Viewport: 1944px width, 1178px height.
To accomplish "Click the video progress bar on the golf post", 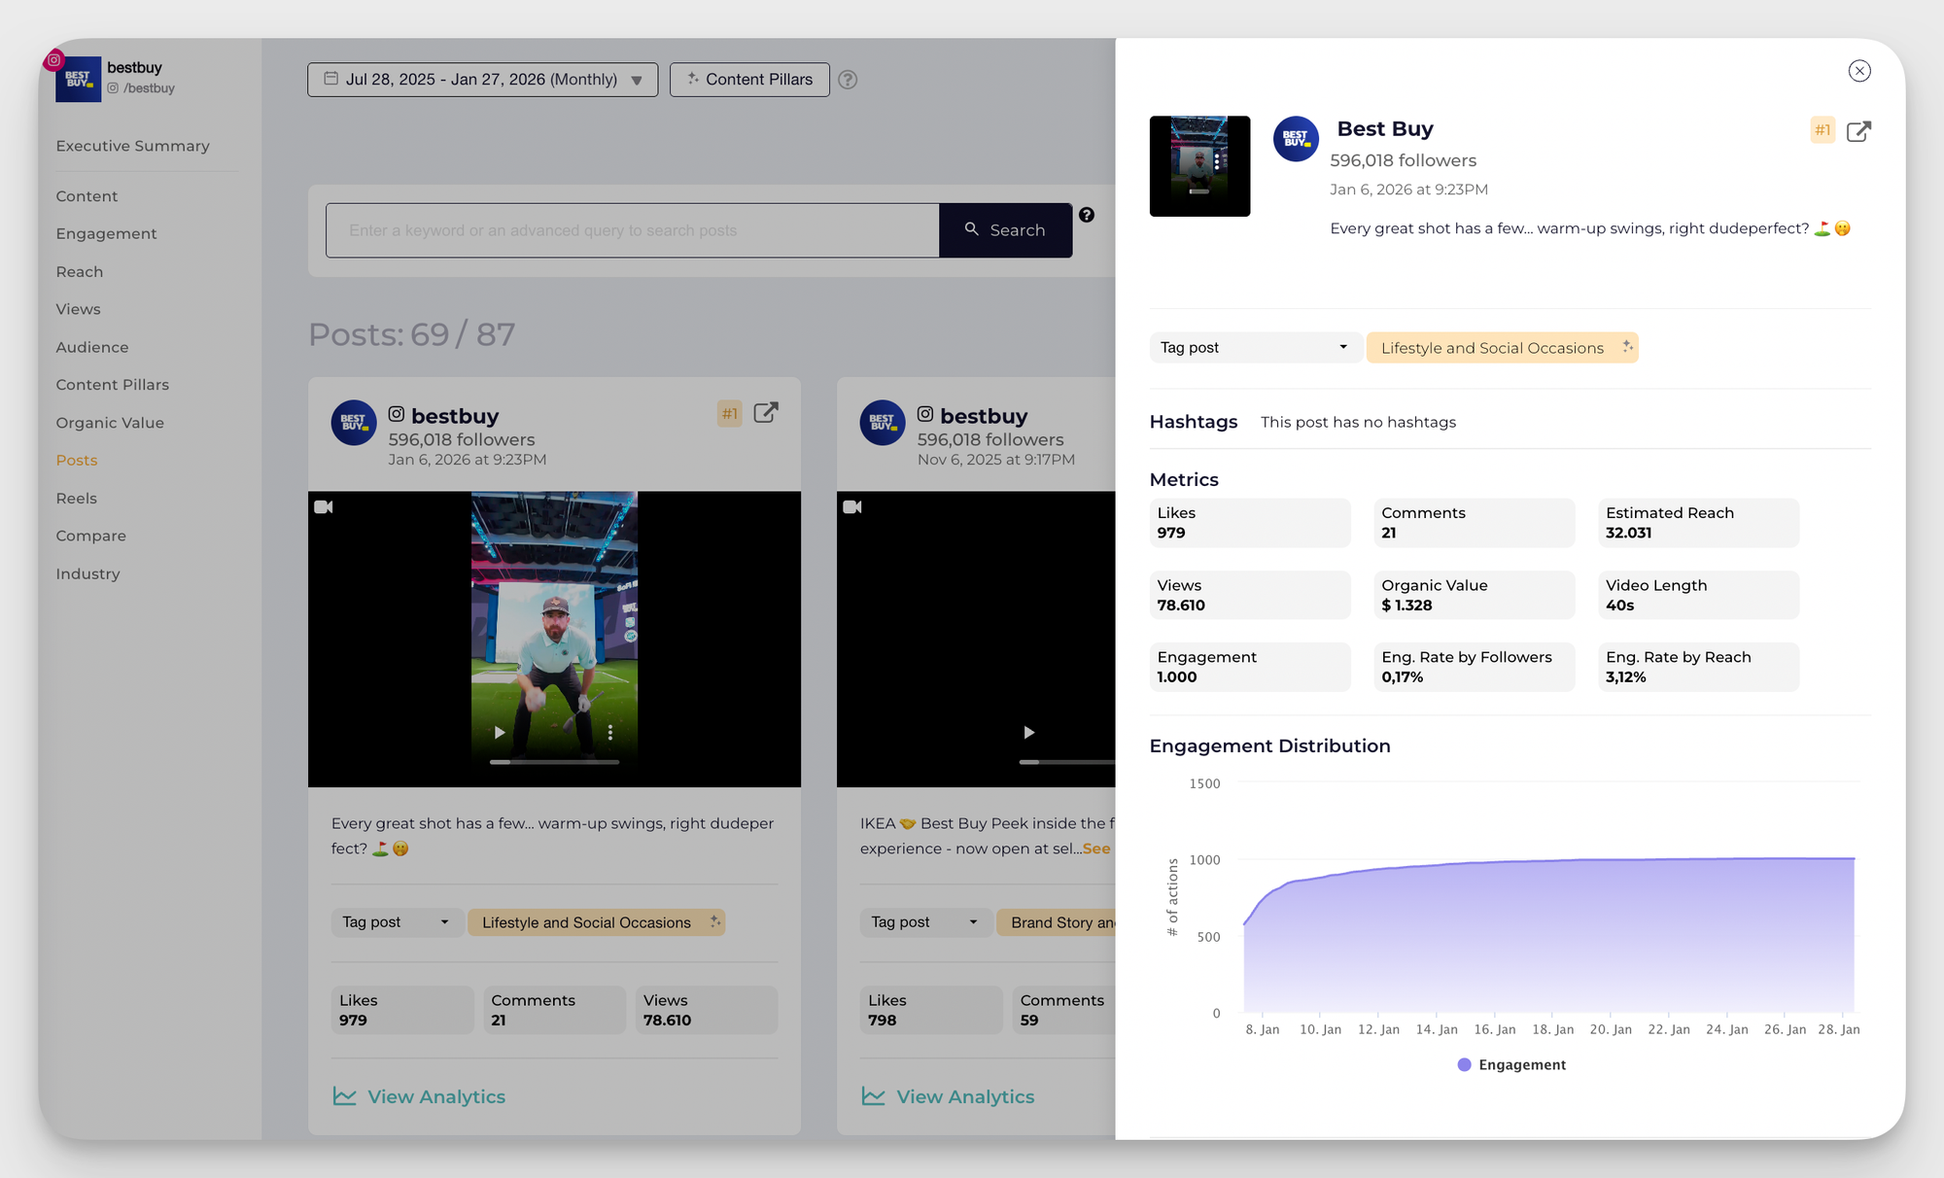I will (x=554, y=761).
